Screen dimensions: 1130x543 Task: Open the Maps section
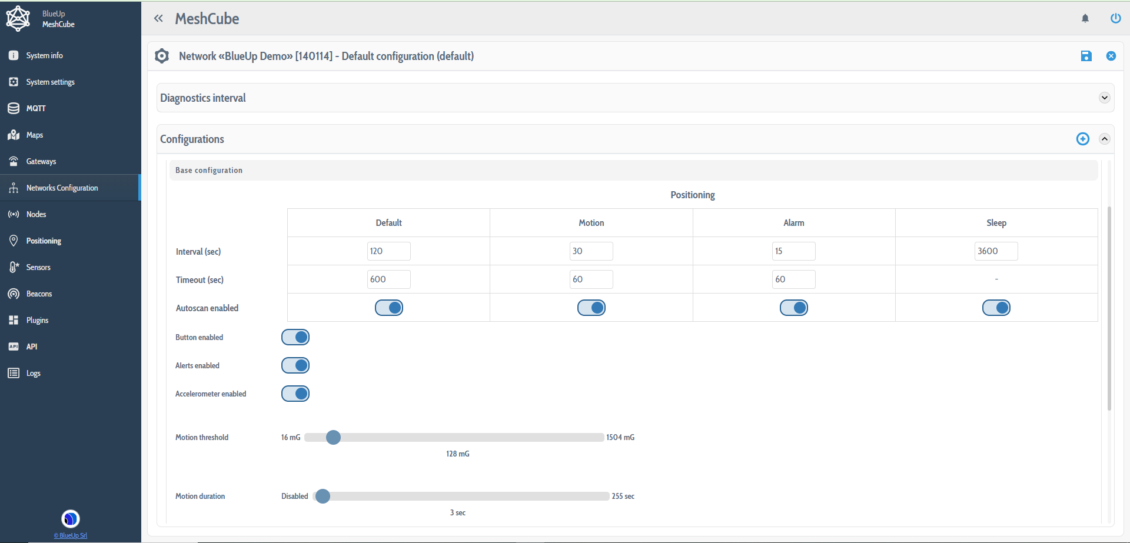[34, 135]
